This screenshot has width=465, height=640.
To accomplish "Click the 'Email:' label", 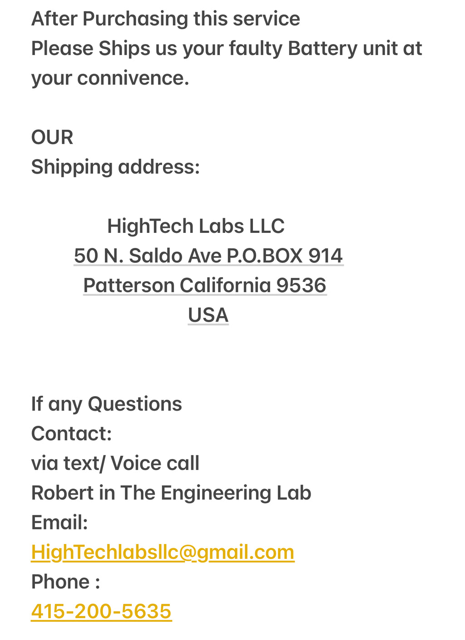I will point(59,522).
